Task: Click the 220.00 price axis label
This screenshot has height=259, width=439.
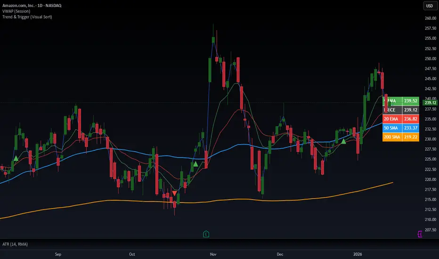Action: [431, 179]
